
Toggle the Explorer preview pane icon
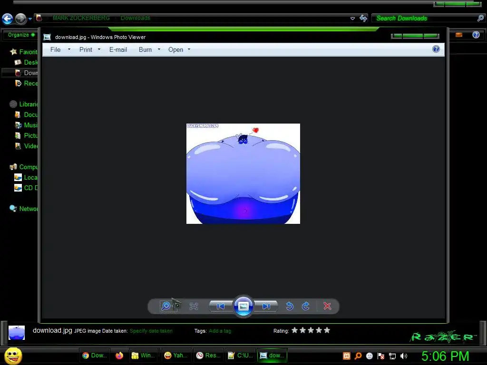point(459,34)
